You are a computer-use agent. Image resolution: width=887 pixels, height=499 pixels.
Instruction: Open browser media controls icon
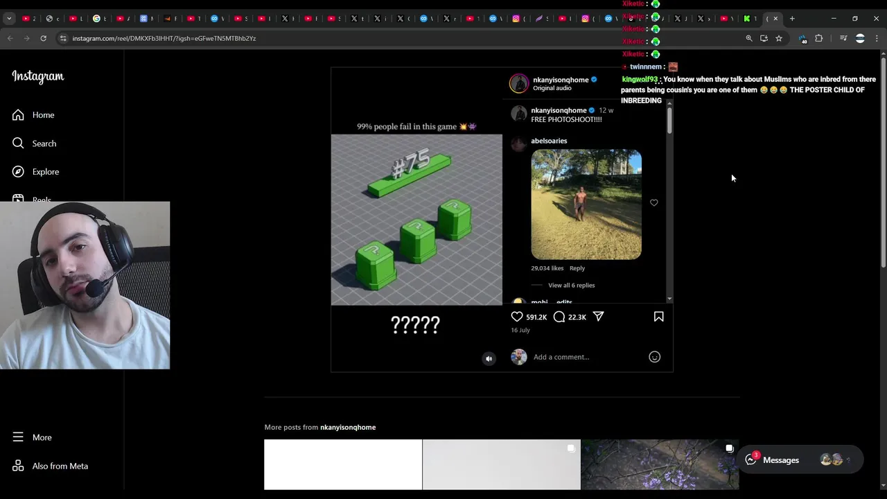click(843, 38)
